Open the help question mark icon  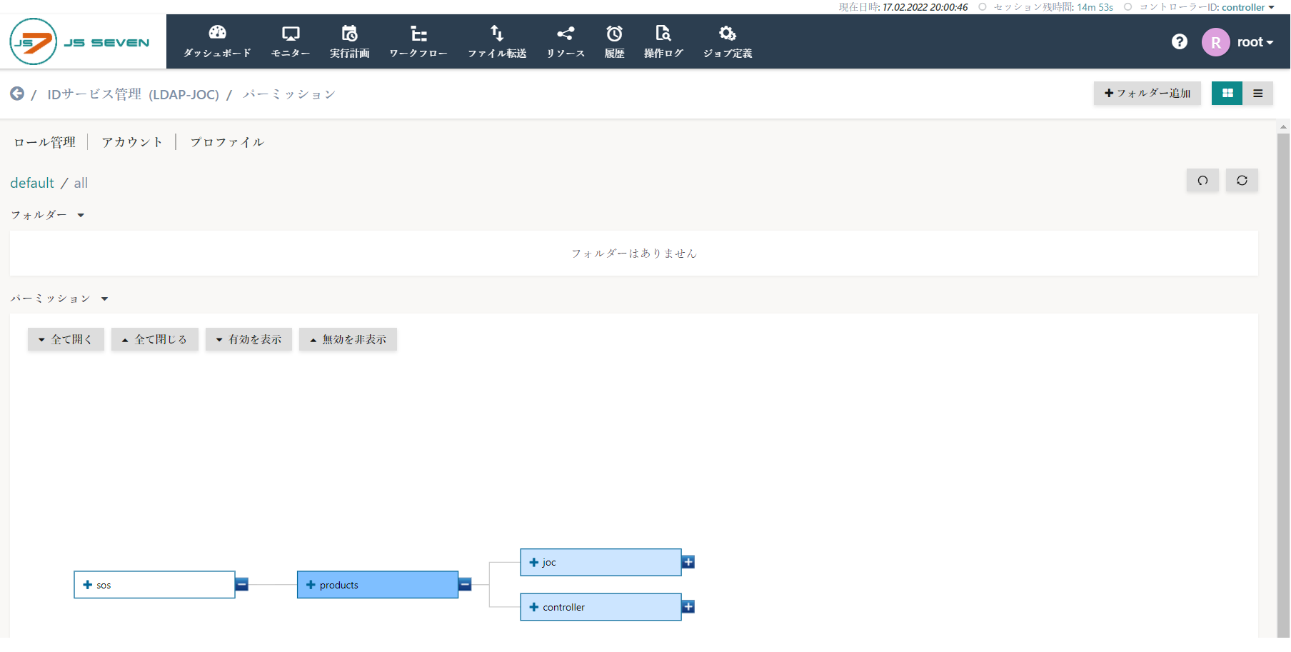(x=1179, y=41)
